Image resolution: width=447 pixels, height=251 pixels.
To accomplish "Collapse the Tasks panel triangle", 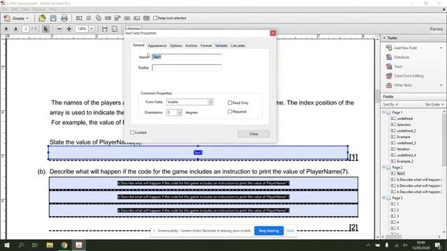I will (x=384, y=38).
